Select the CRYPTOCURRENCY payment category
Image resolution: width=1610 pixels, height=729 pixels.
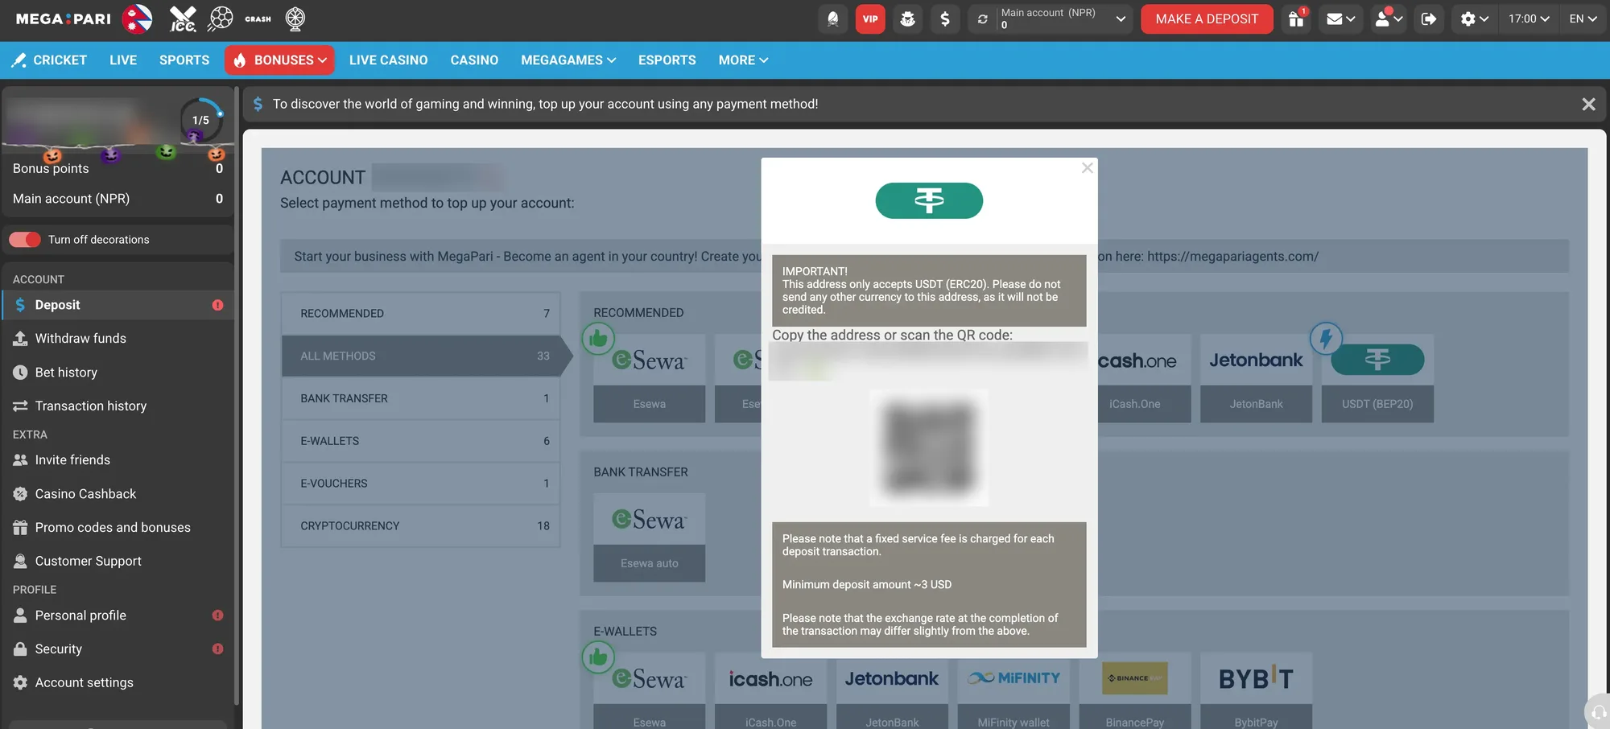pos(420,526)
